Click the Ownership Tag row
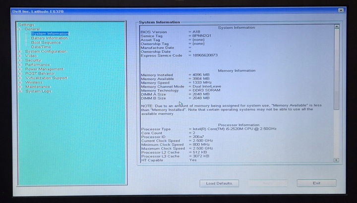 click(173, 44)
